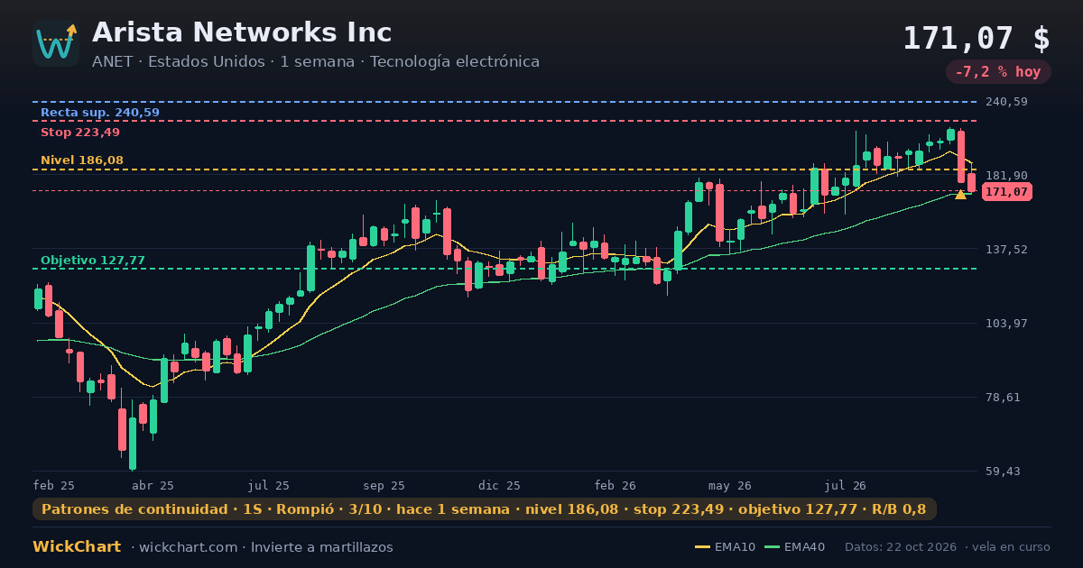
Task: Click the Arista Networks Inc title
Action: (x=242, y=32)
